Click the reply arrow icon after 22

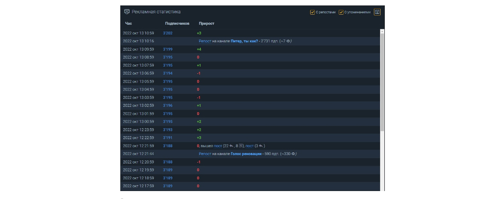tap(231, 146)
